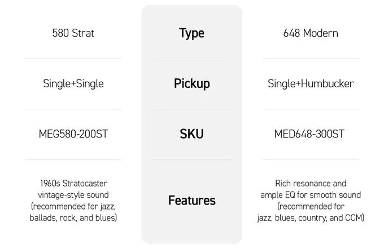Click the Features row header

[191, 200]
